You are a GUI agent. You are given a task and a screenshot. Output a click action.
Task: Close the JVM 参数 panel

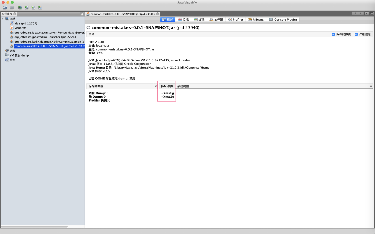pyautogui.click(x=370, y=86)
